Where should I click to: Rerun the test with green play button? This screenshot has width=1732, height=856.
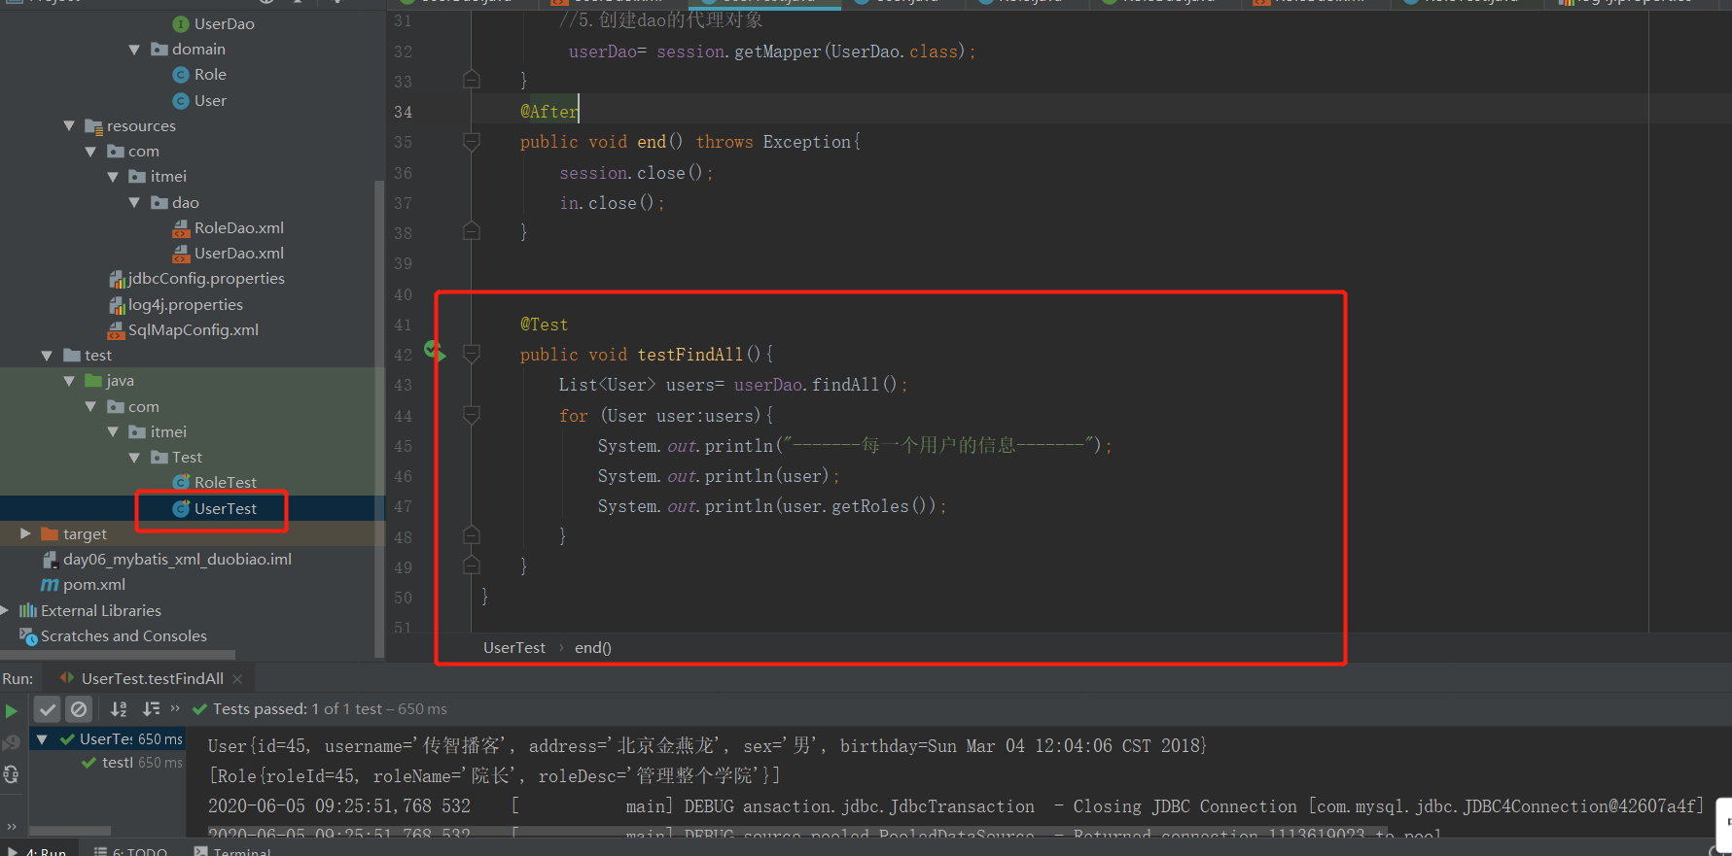click(11, 710)
